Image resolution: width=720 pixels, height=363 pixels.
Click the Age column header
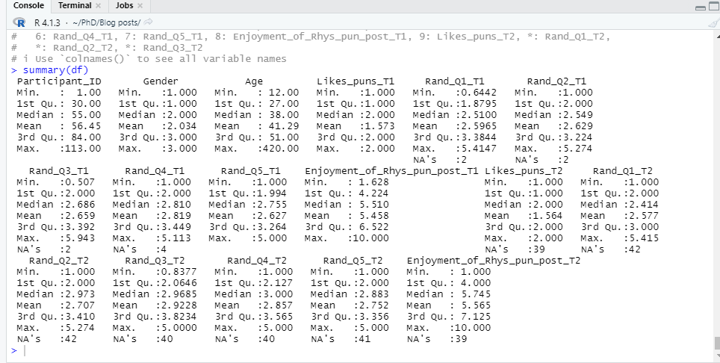(x=254, y=81)
